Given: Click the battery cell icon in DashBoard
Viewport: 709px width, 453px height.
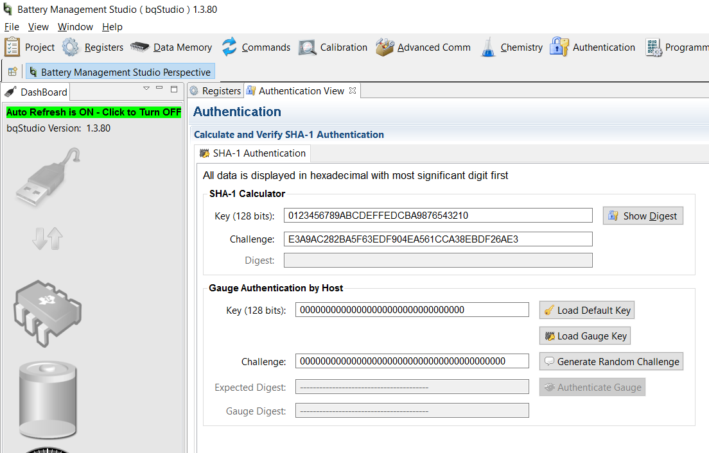Looking at the screenshot, I should point(48,399).
